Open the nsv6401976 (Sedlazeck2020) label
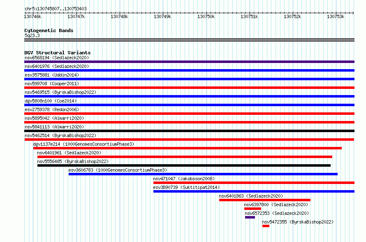This screenshot has width=366, height=242. 57,66
